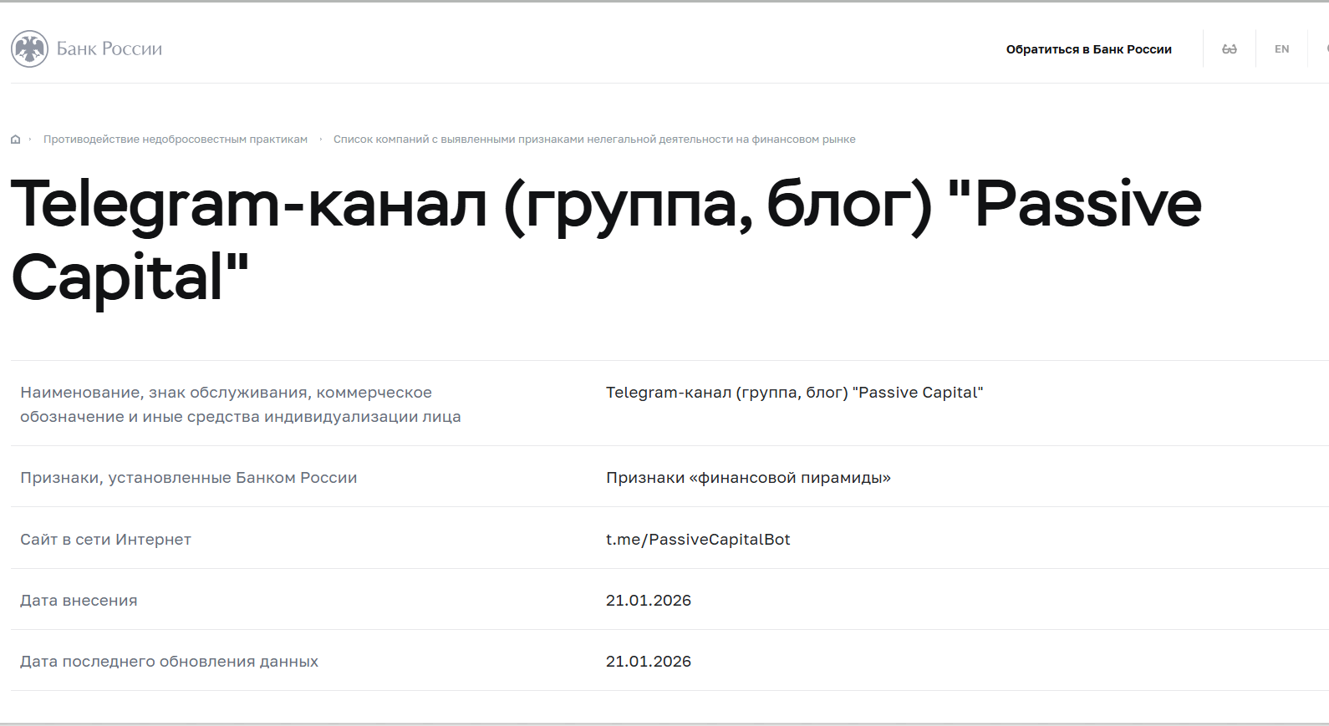Viewport: 1329px width, 726px height.
Task: Click the Bank of Russia eagle logo
Action: (x=29, y=49)
